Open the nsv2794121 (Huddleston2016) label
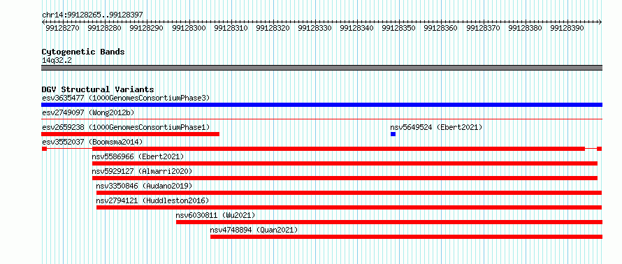The height and width of the screenshot is (264, 622). pos(153,200)
